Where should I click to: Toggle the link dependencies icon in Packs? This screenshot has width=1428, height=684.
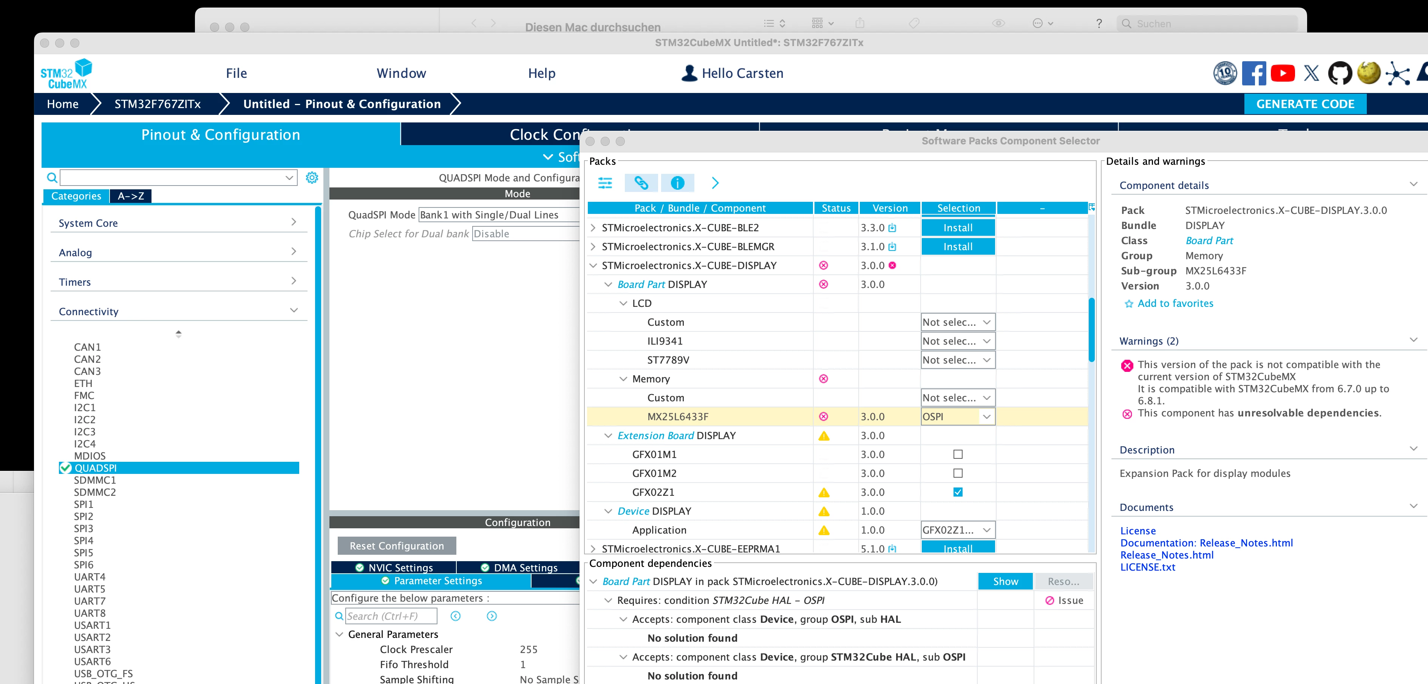[641, 183]
